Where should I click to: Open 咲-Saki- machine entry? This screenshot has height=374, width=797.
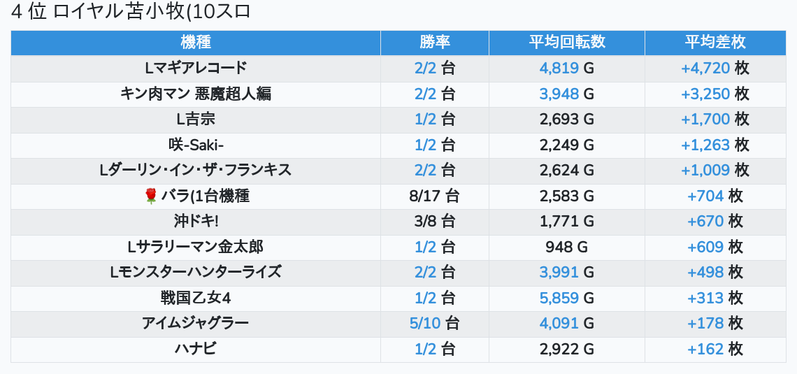(195, 145)
